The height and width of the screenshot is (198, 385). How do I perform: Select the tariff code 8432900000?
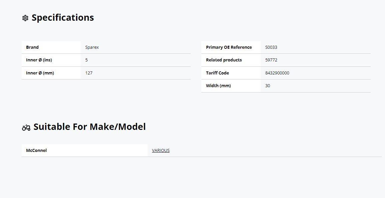tap(277, 73)
